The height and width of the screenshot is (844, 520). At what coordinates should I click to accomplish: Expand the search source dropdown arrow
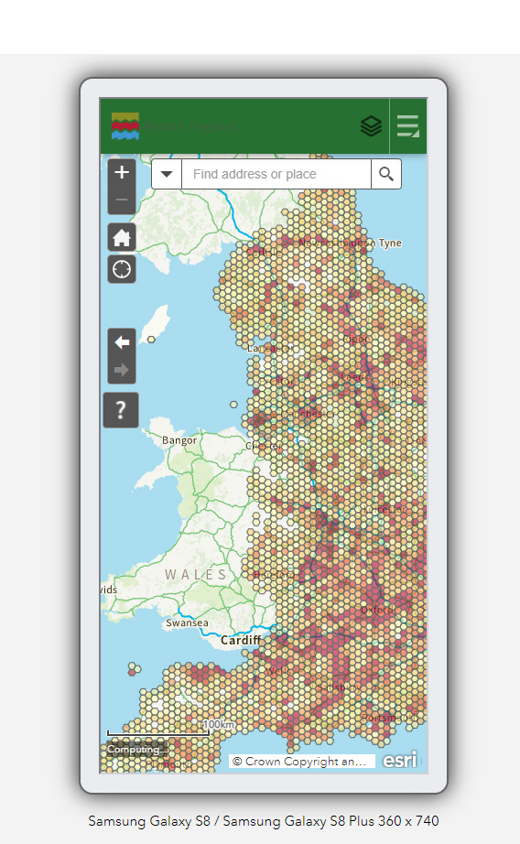point(167,174)
